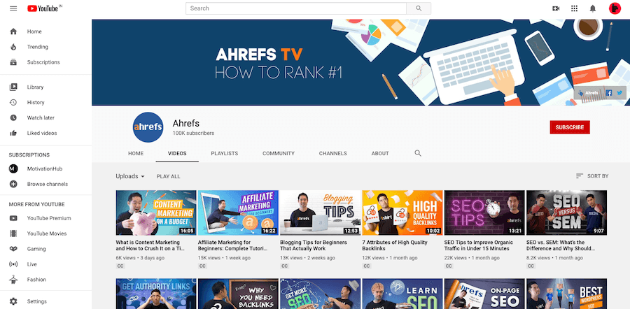Open the Community tab

tap(279, 153)
